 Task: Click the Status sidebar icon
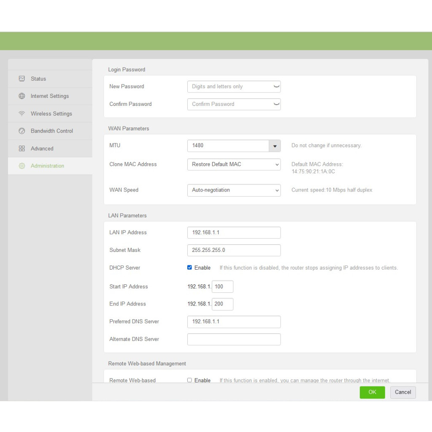click(x=22, y=79)
